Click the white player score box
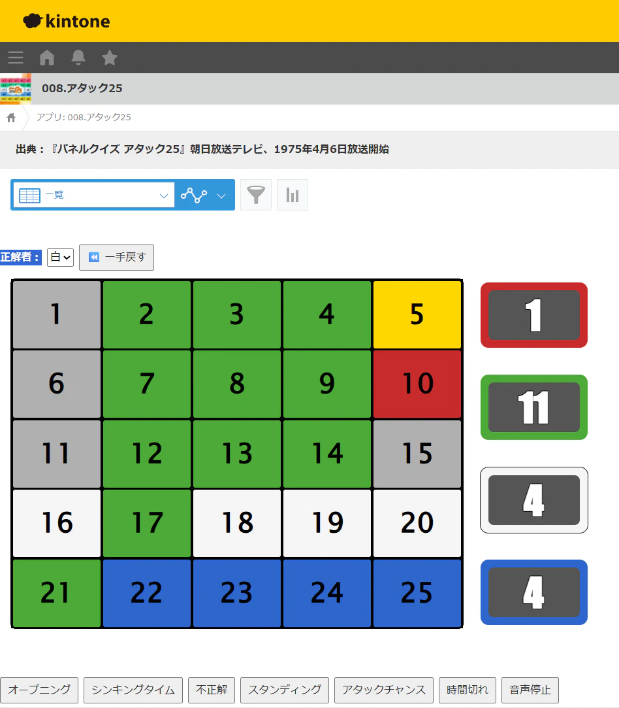This screenshot has height=708, width=619. coord(534,500)
